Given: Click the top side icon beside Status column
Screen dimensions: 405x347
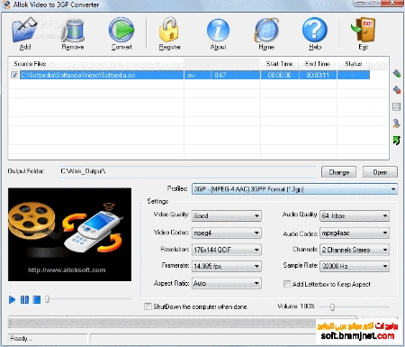Looking at the screenshot, I should pyautogui.click(x=397, y=74).
